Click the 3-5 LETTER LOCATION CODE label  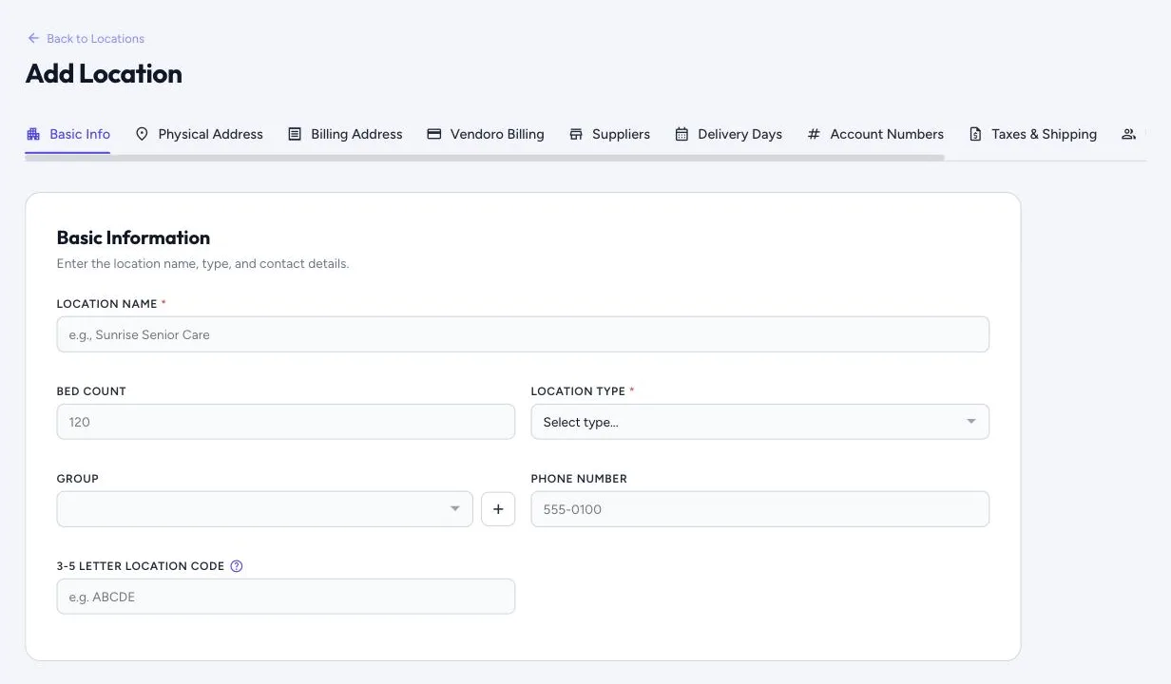(x=141, y=566)
